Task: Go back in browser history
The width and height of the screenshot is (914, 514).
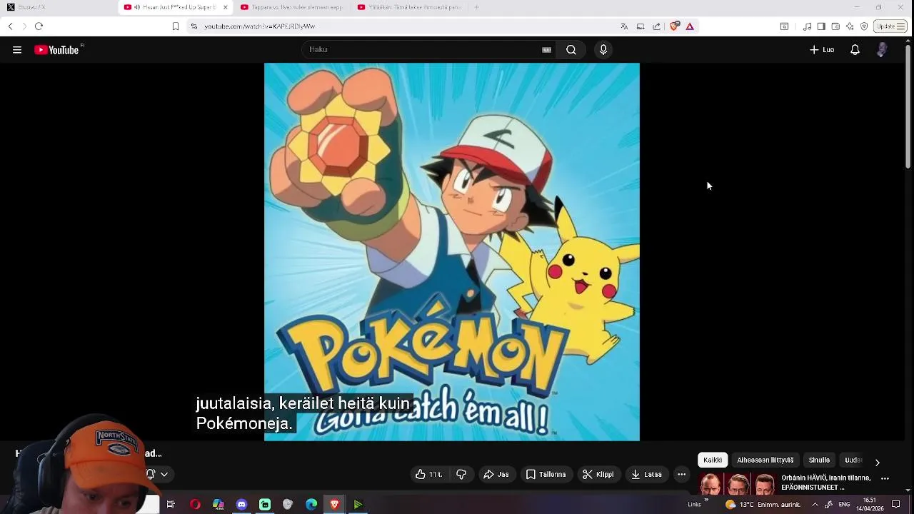Action: (x=10, y=26)
